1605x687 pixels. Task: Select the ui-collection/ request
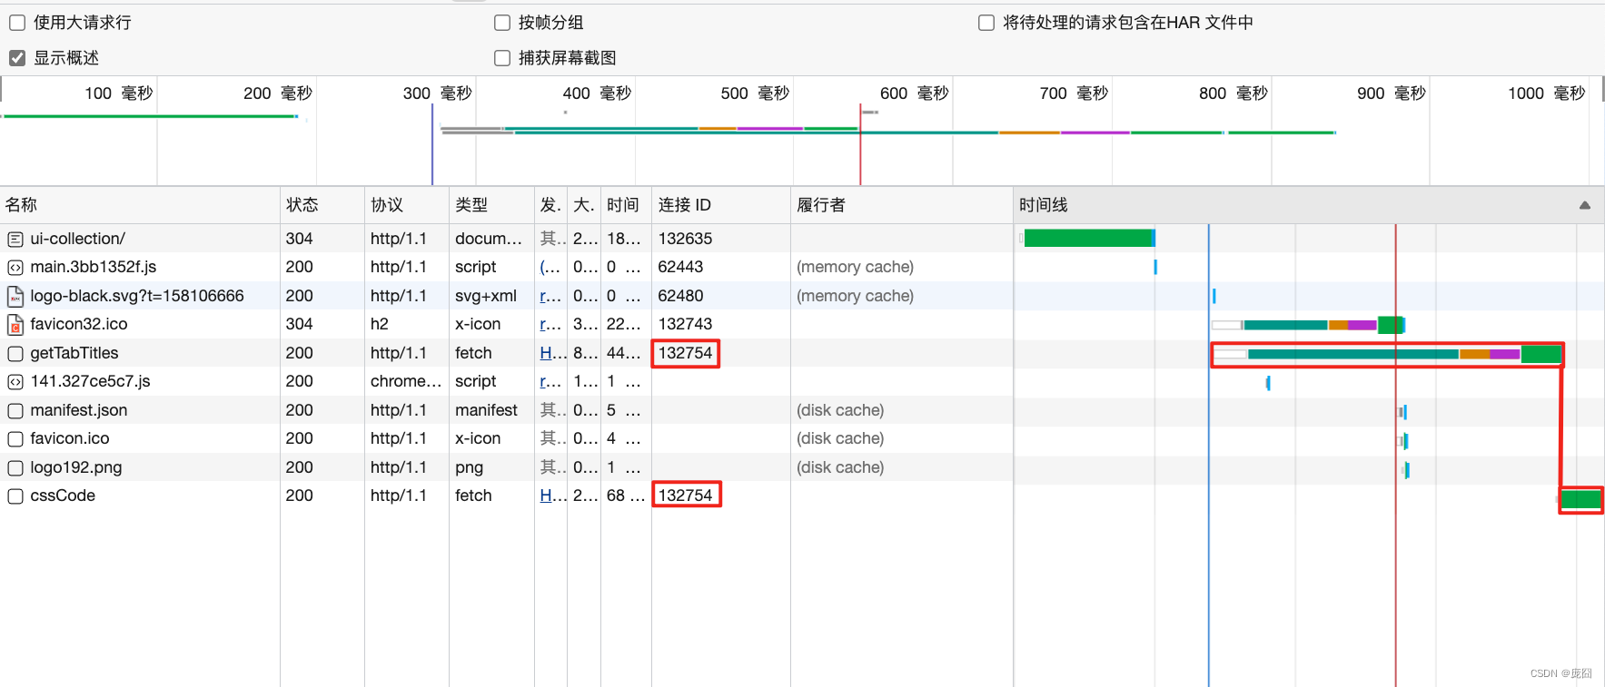(x=78, y=239)
